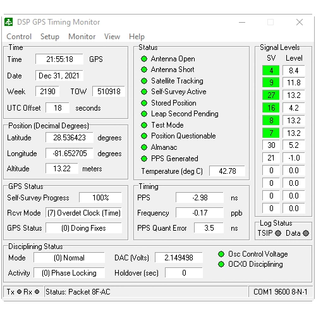Screen dimensions: 316x316
Task: Click the Rx activity indicator
Action: 37,292
